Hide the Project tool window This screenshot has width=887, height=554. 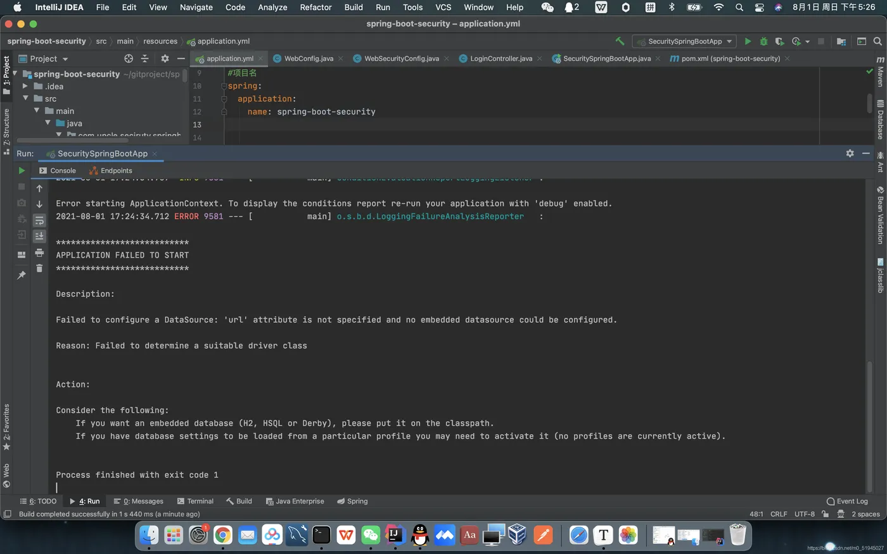(181, 58)
